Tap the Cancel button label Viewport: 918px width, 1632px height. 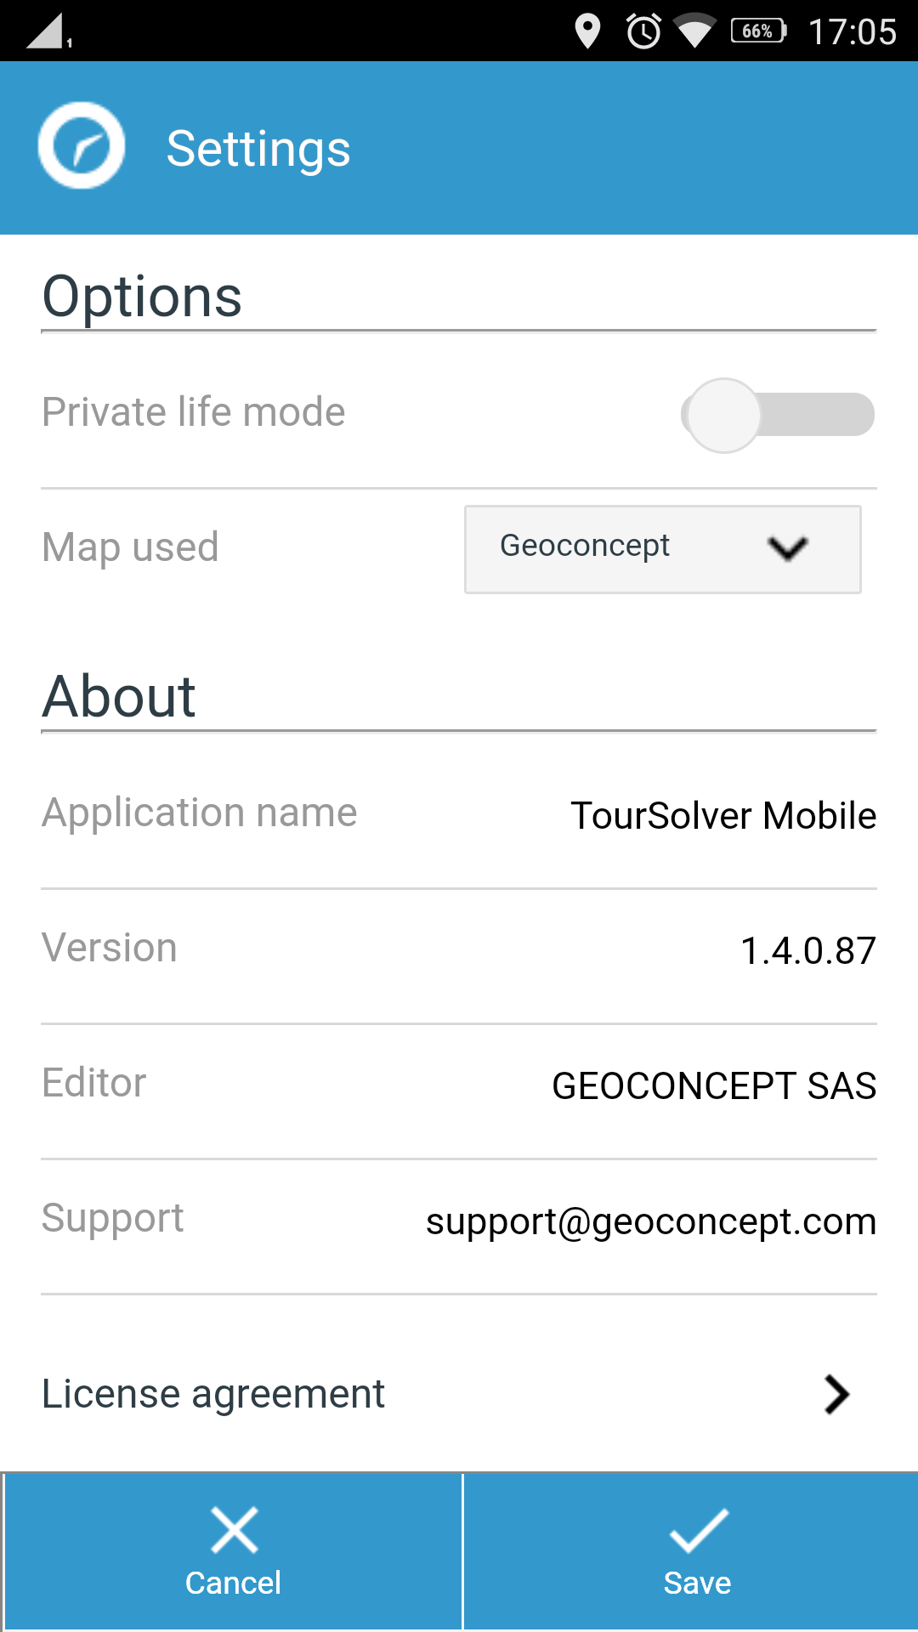[233, 1583]
